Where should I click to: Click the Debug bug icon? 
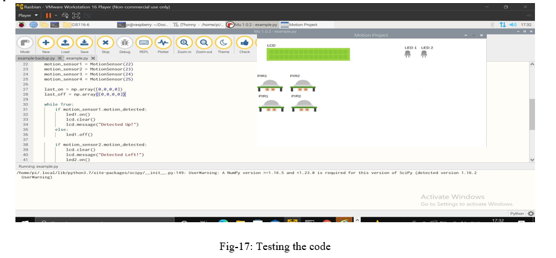[x=125, y=43]
